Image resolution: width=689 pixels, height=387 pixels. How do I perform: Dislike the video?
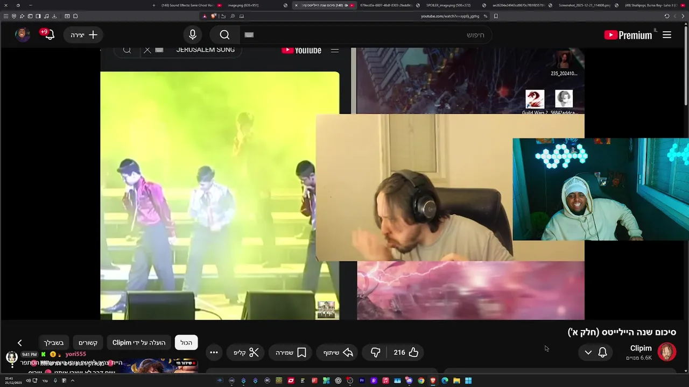[376, 353]
